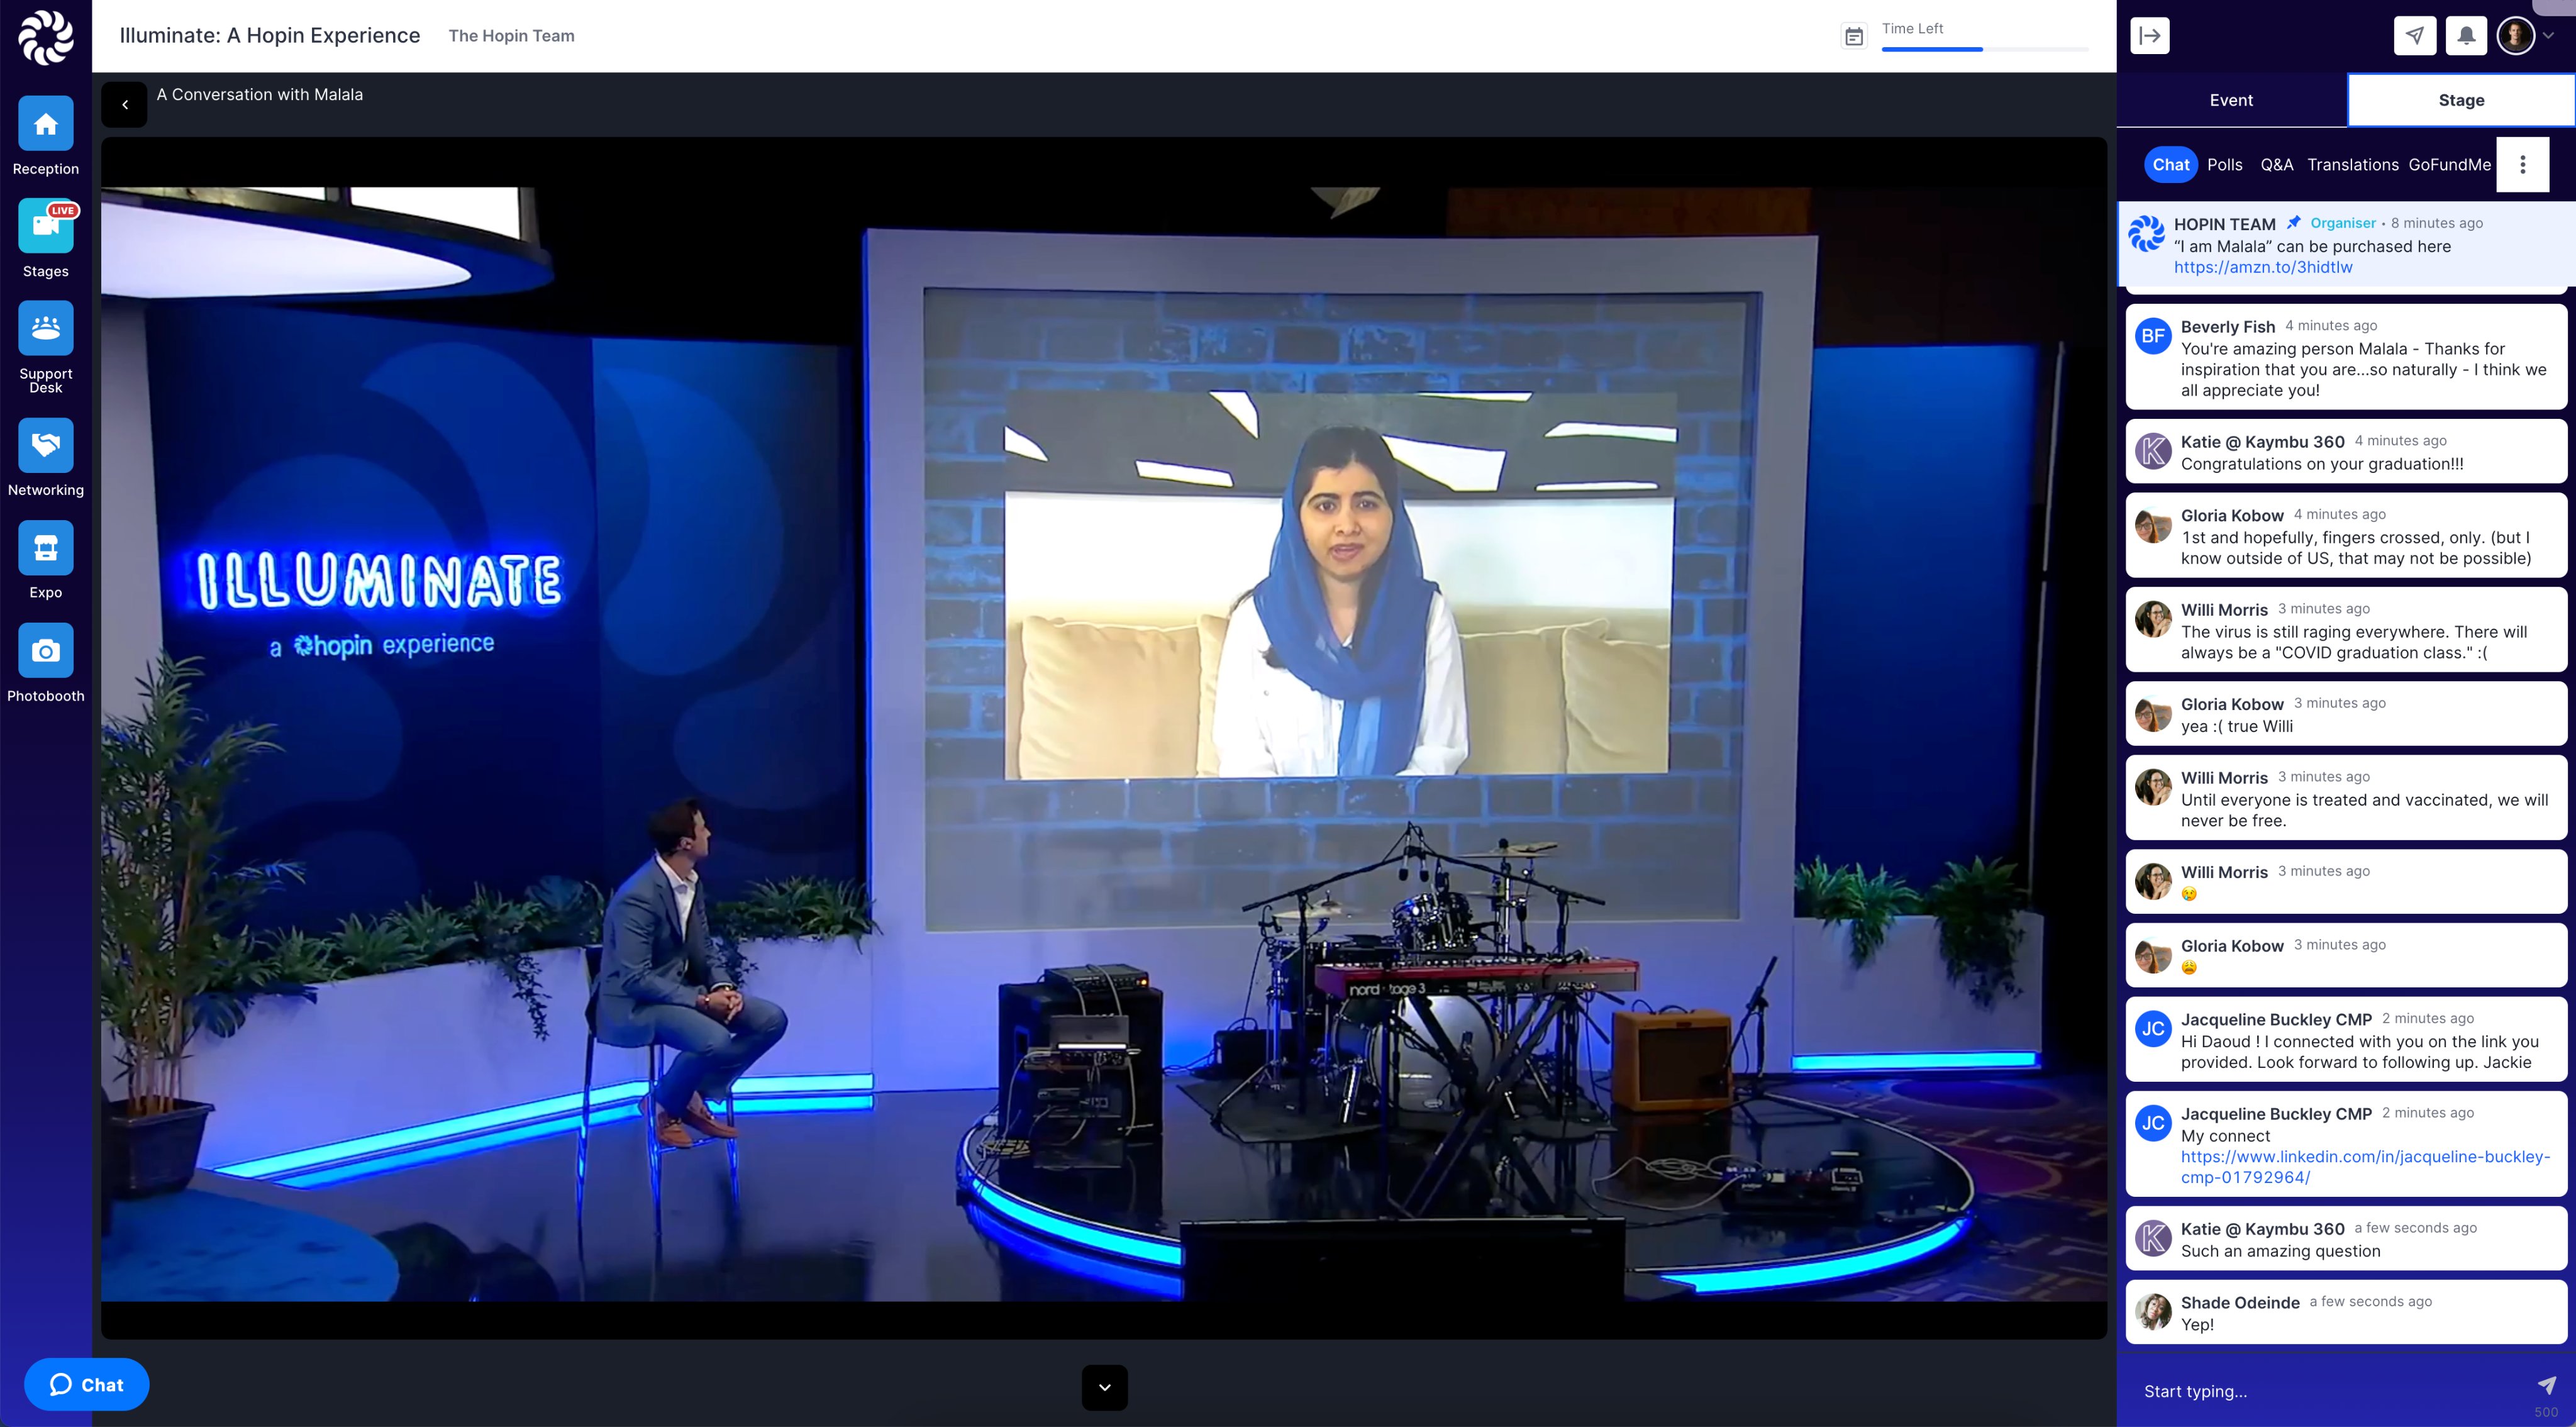This screenshot has height=1427, width=2576.
Task: Click the Time Left progress bar
Action: (x=1984, y=49)
